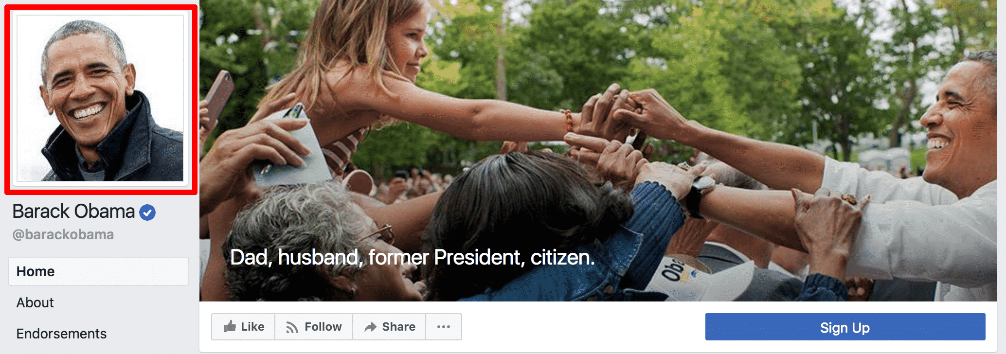Click the blue Sign Up button
This screenshot has width=1006, height=354.
[845, 327]
